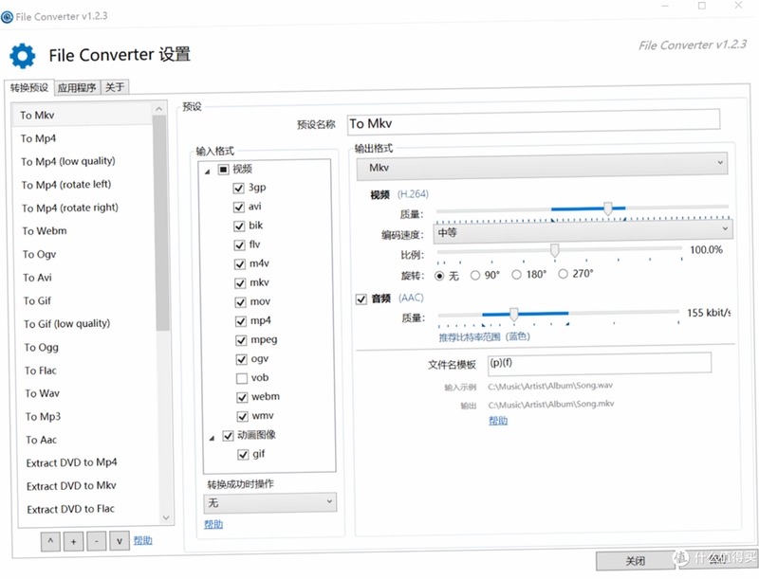
Task: Uncheck the 3gp input format
Action: (239, 188)
